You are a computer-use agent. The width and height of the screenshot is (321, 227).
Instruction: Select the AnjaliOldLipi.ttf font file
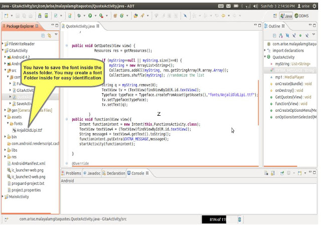click(x=31, y=130)
